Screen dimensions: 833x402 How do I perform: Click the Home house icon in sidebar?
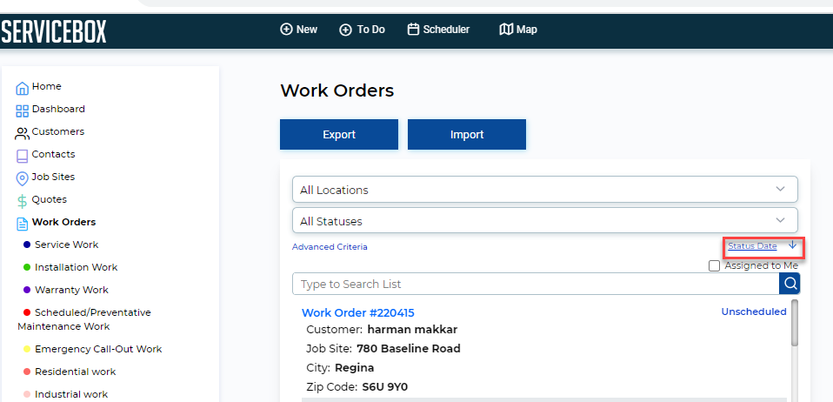[x=22, y=88]
